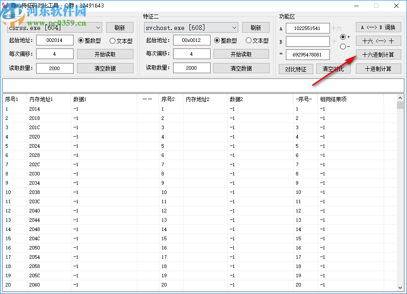Image resolution: width=407 pixels, height=294 pixels.
Task: Edit 每次偏移 field in 特征一
Action: (x=55, y=54)
